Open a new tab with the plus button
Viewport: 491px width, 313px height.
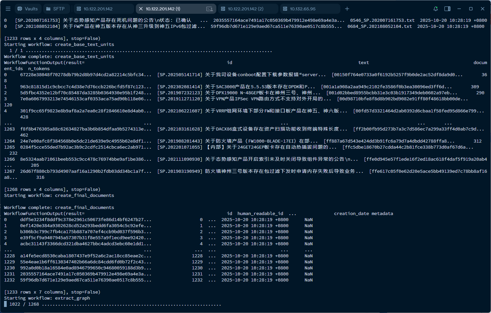point(347,9)
